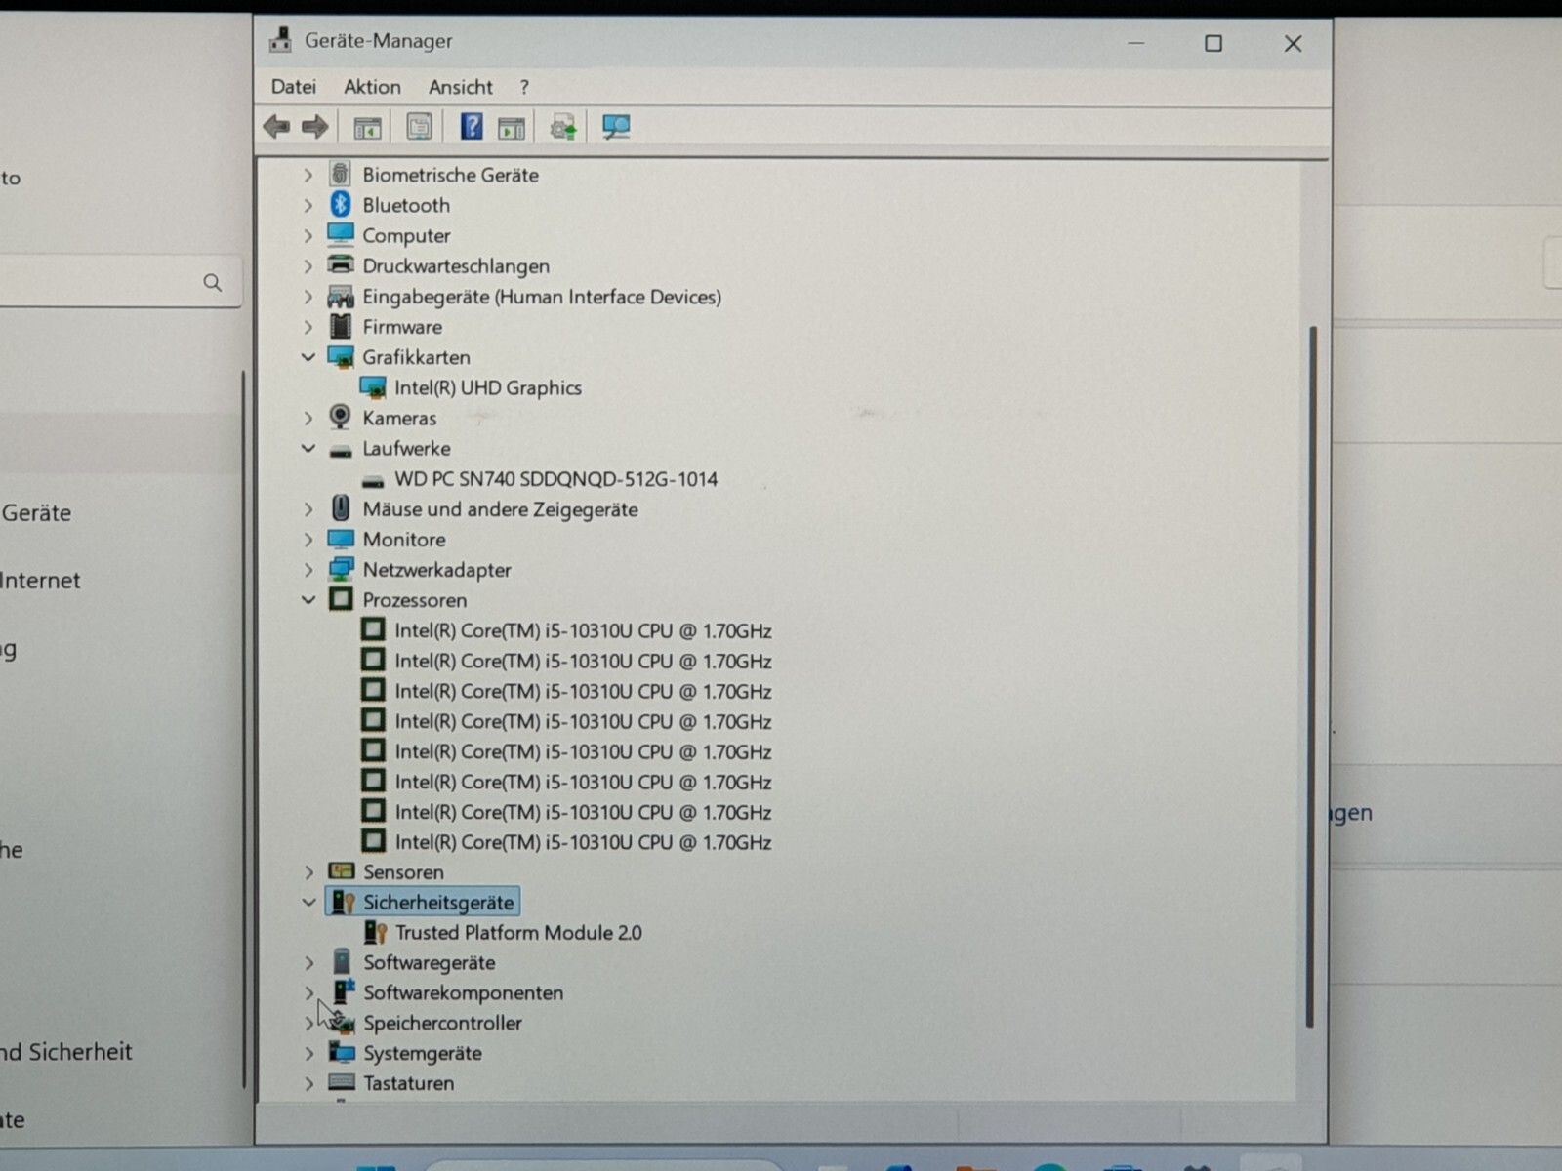Collapse the Laufwerke category
The height and width of the screenshot is (1171, 1562).
(x=308, y=448)
